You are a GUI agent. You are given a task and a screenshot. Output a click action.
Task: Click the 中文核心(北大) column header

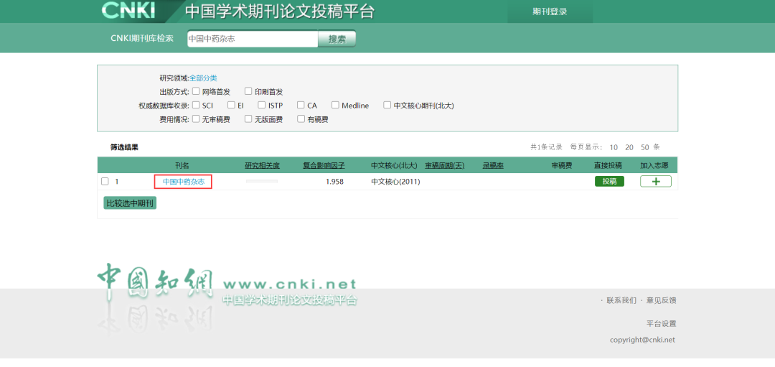pyautogui.click(x=394, y=166)
